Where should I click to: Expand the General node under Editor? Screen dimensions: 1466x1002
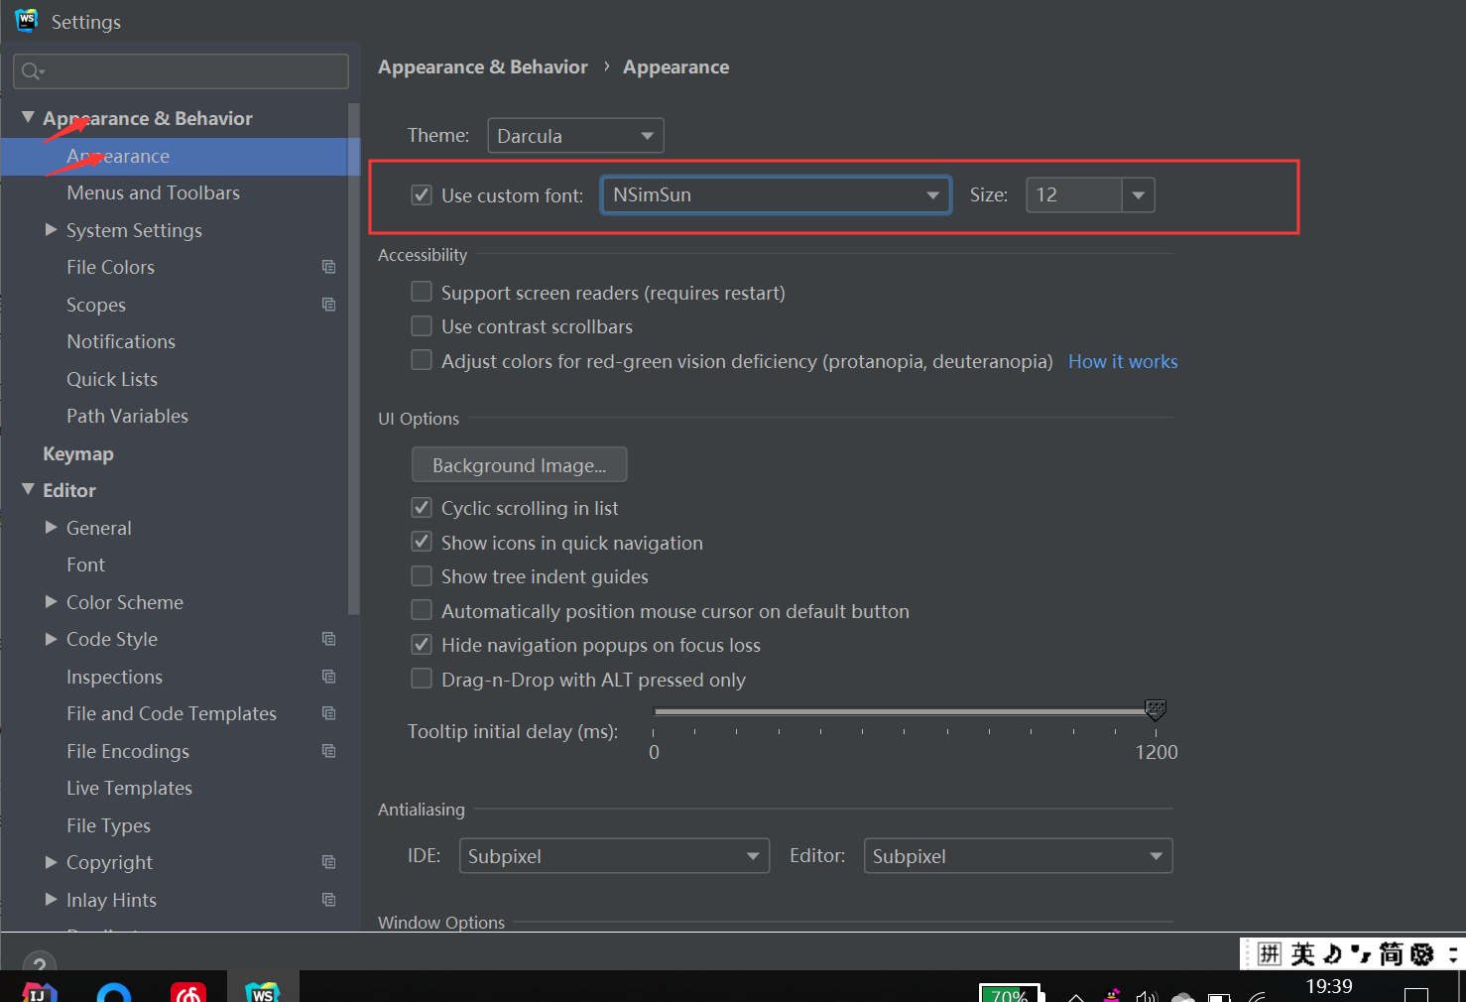(51, 527)
